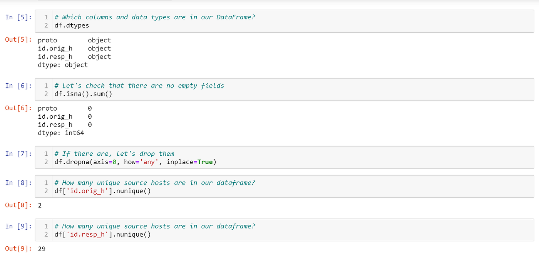Screen dimensions: 539x254
Task: Select the In [8]: prompt label
Action: pyautogui.click(x=18, y=183)
